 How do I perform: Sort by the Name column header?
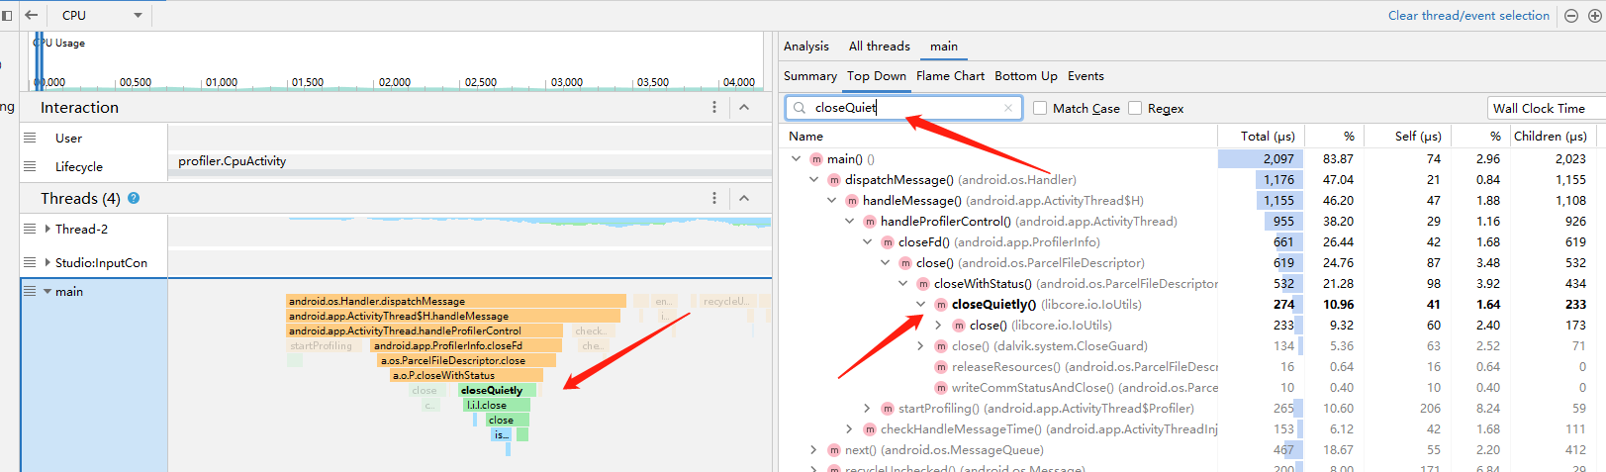point(999,136)
